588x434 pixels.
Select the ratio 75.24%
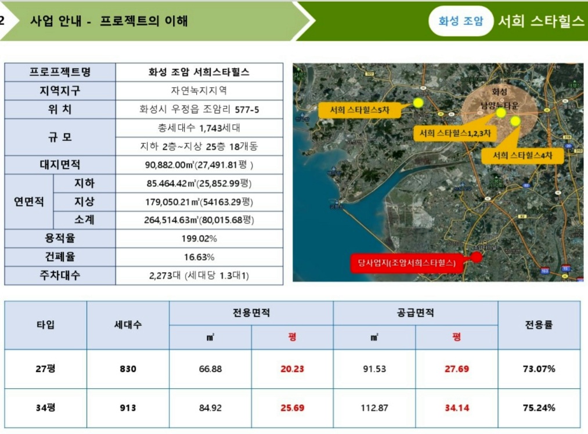tap(539, 408)
